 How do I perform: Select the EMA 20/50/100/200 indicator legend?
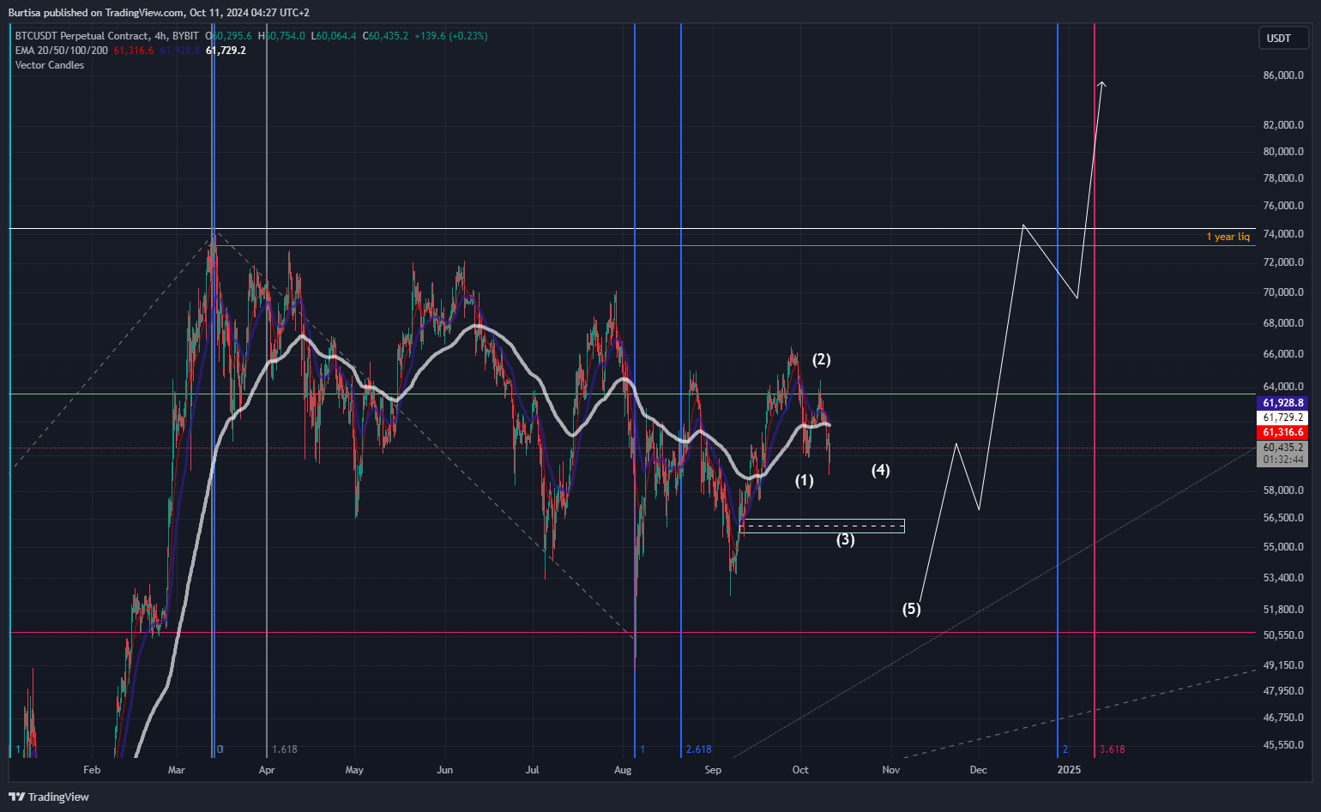click(x=62, y=51)
